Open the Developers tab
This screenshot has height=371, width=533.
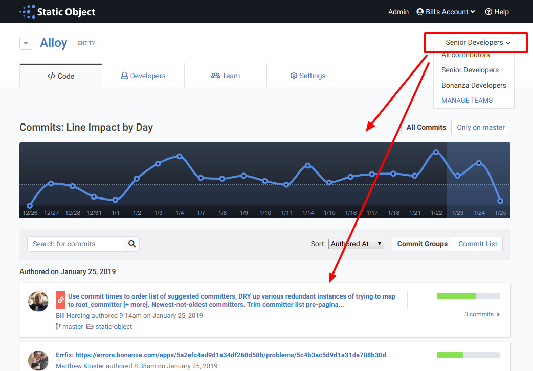(143, 76)
